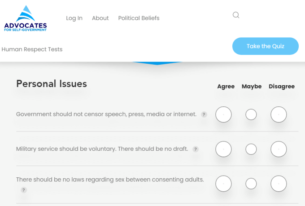Select Maybe for government censorship statement

tap(251, 114)
